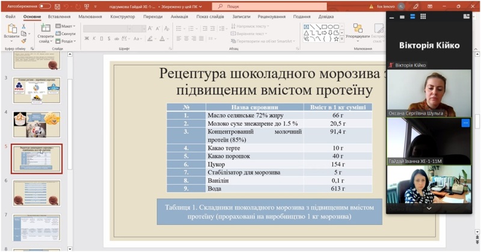
Task: Click the Упорядкувати arrange button
Action: [358, 32]
